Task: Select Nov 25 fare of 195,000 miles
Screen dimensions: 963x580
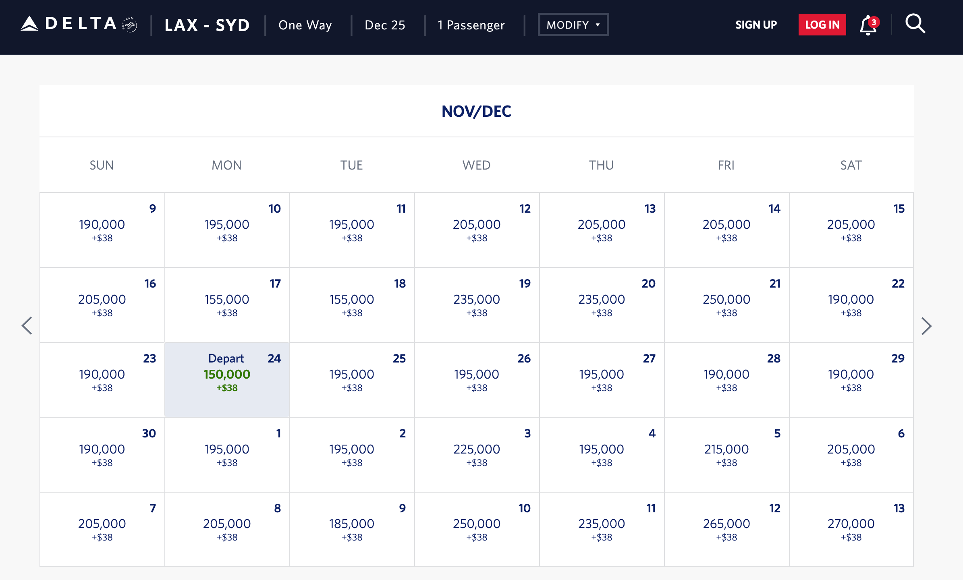Action: click(352, 380)
